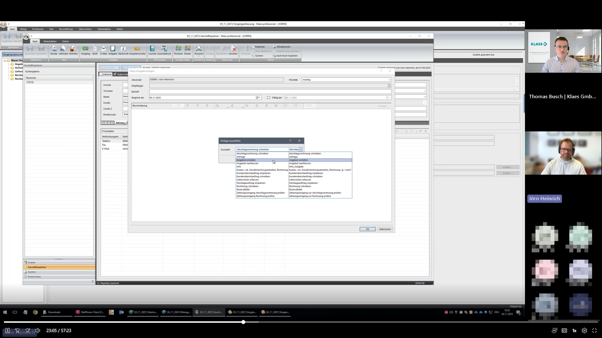Click the E-Mail ribbon icon
602x338 pixels.
coord(103,50)
